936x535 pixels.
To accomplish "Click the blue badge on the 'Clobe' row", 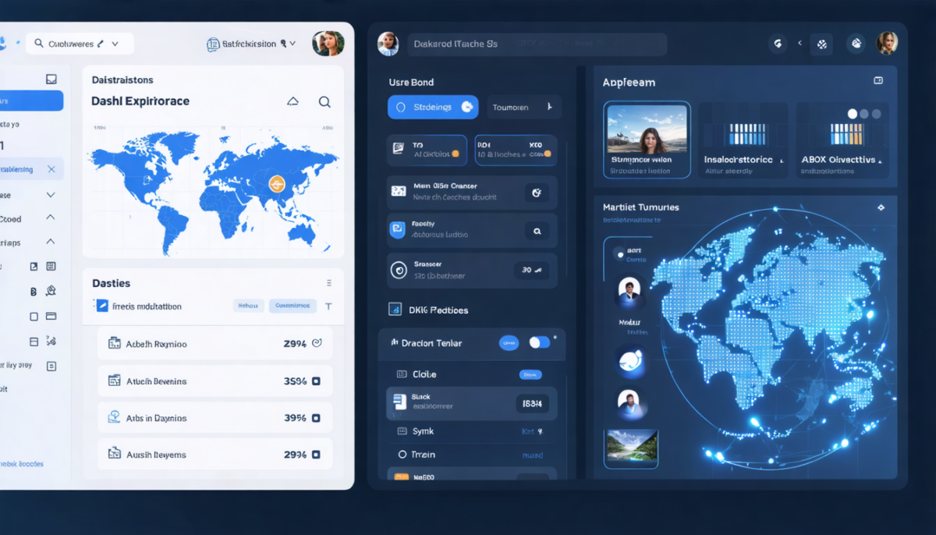I will [530, 374].
